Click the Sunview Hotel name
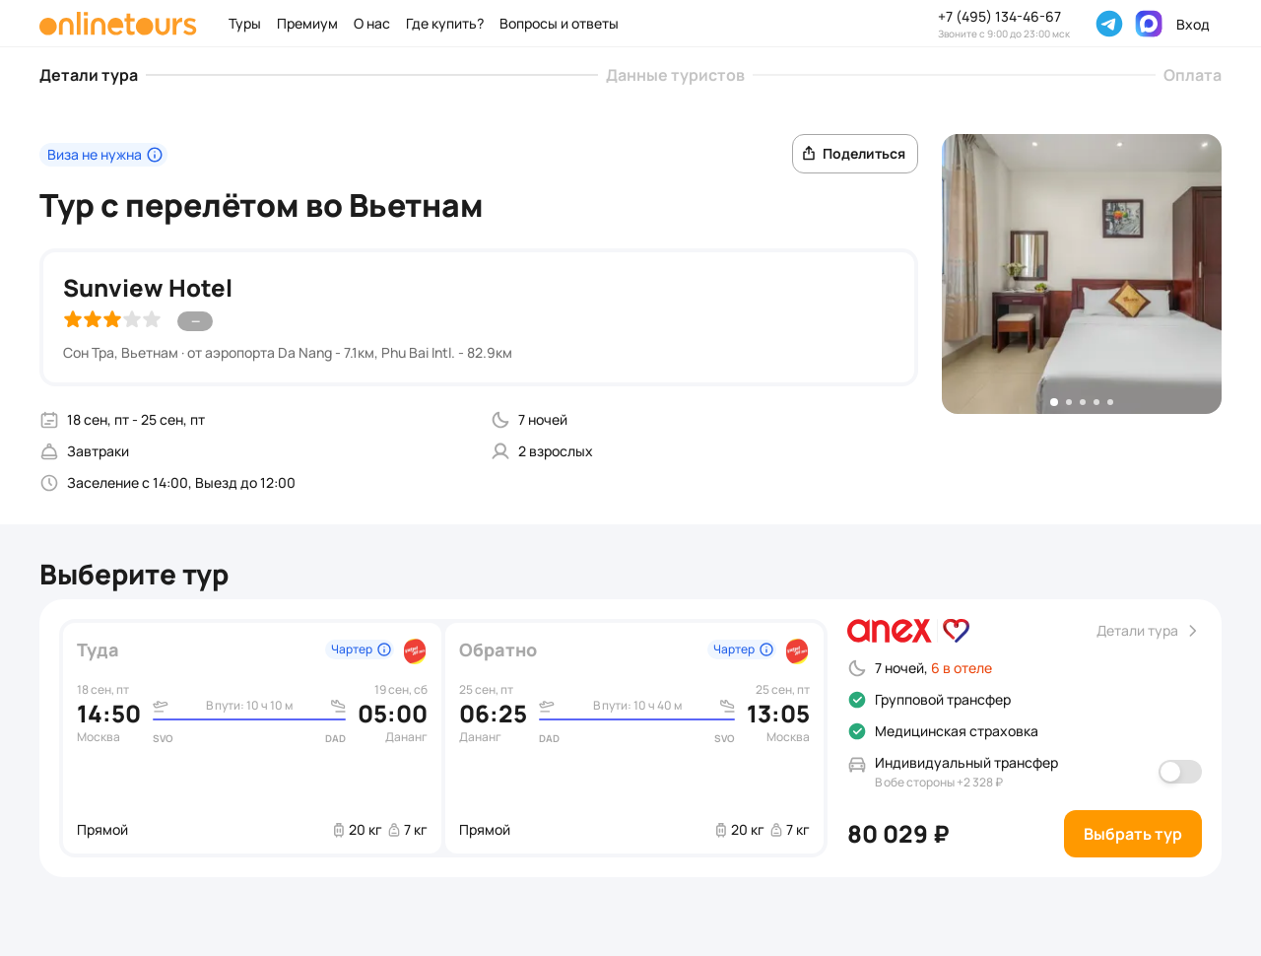 [148, 288]
